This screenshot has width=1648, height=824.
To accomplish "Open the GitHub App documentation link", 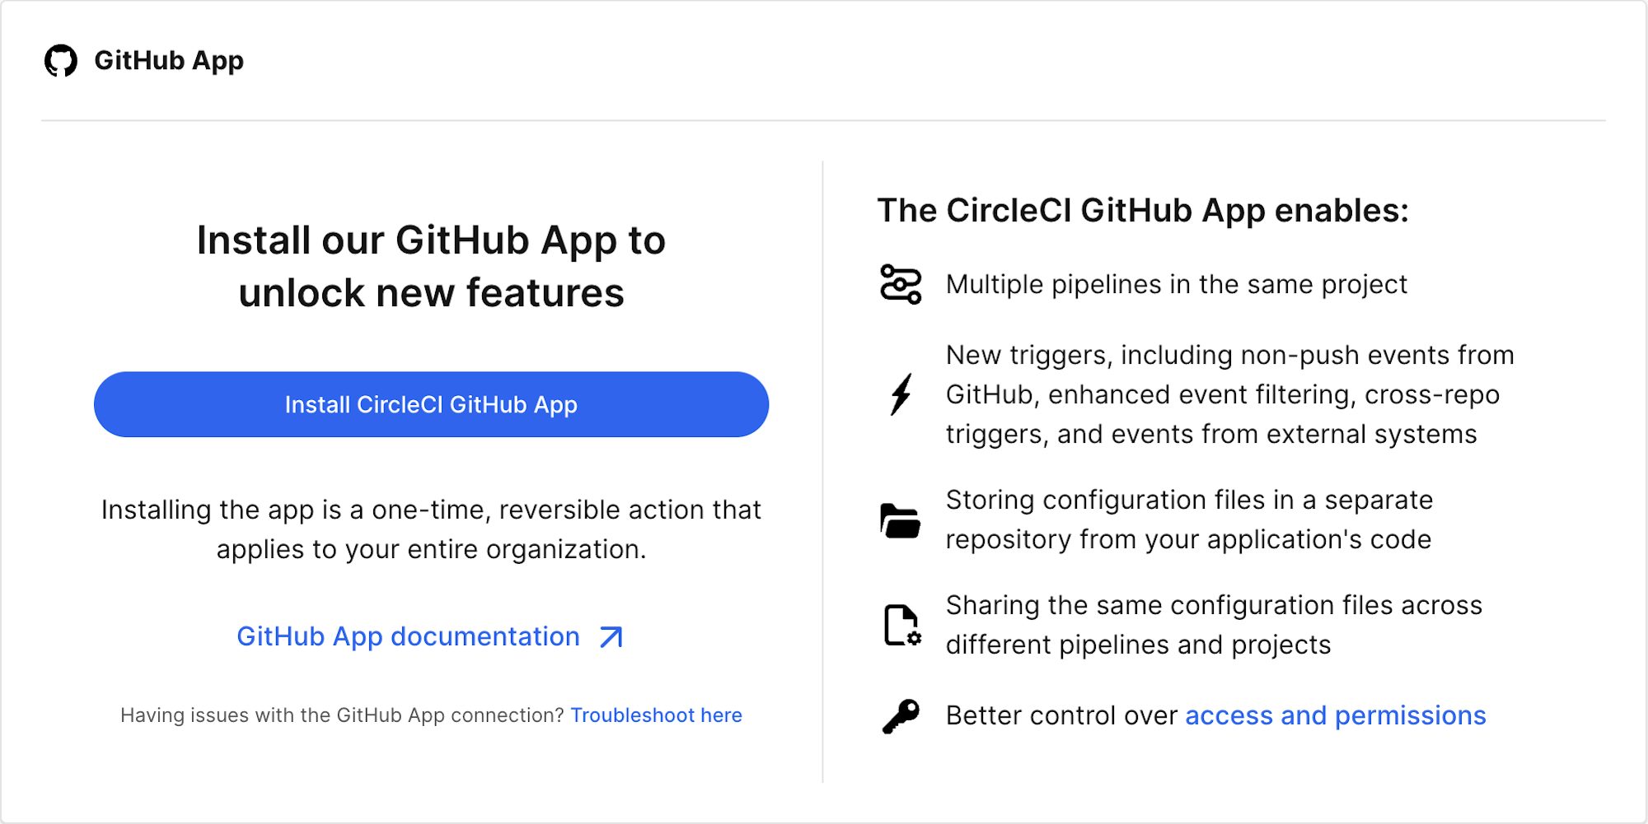I will tap(408, 637).
